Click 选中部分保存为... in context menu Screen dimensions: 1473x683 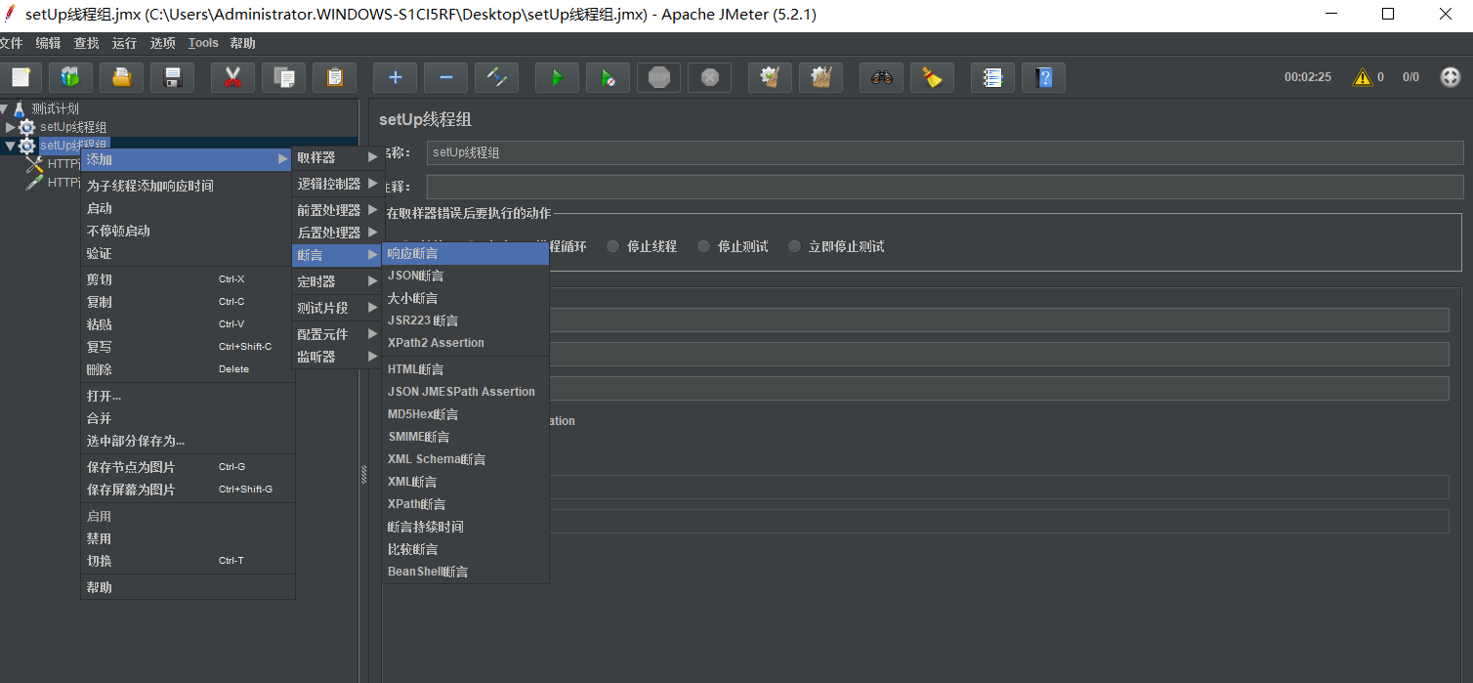(188, 441)
